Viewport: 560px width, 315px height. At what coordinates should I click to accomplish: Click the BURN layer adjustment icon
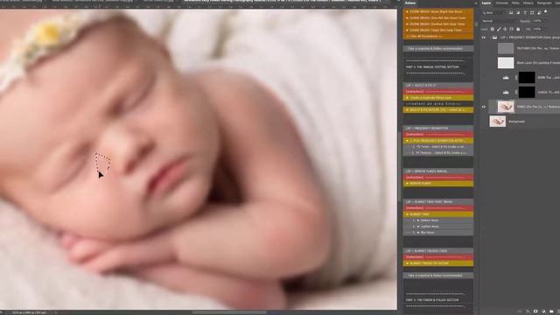point(506,78)
